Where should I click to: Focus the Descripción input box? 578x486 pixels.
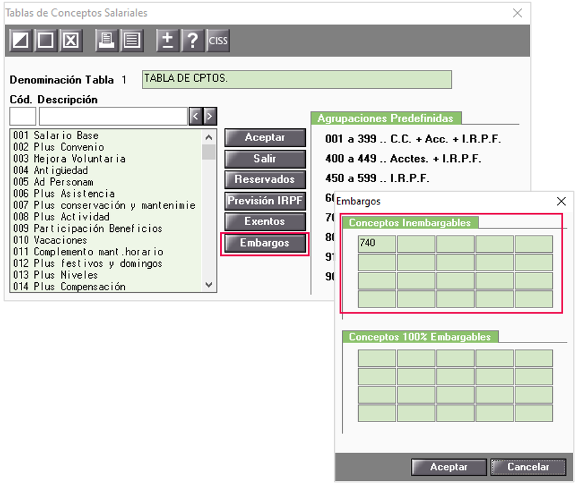[113, 117]
